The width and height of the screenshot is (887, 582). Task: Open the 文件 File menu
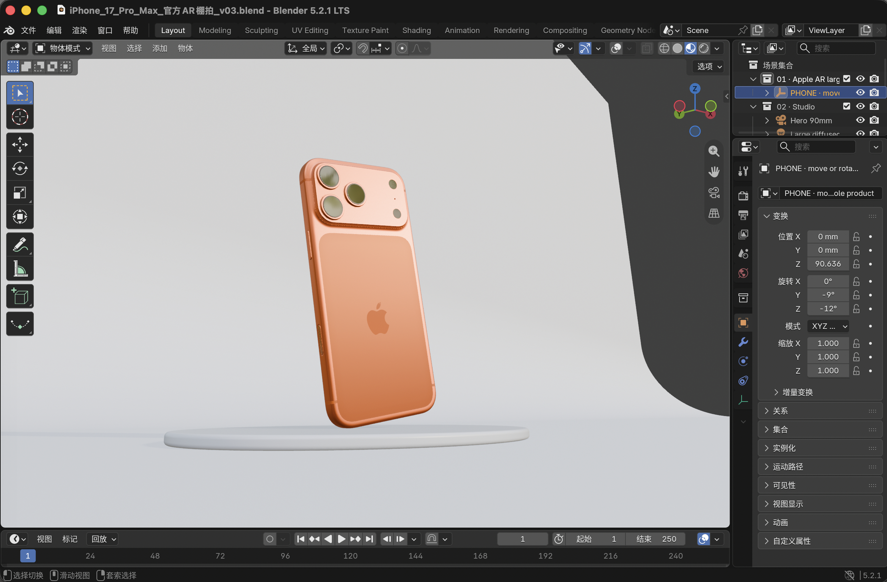point(29,30)
